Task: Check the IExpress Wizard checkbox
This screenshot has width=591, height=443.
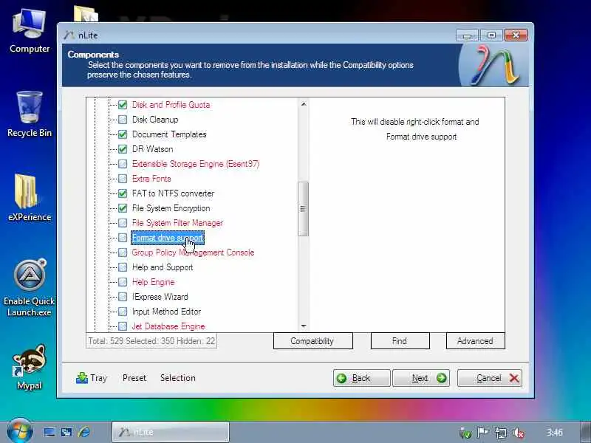Action: pyautogui.click(x=123, y=297)
